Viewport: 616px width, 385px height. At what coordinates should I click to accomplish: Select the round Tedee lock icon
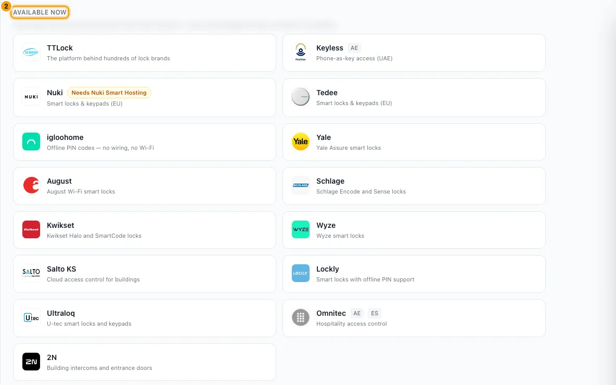point(301,97)
